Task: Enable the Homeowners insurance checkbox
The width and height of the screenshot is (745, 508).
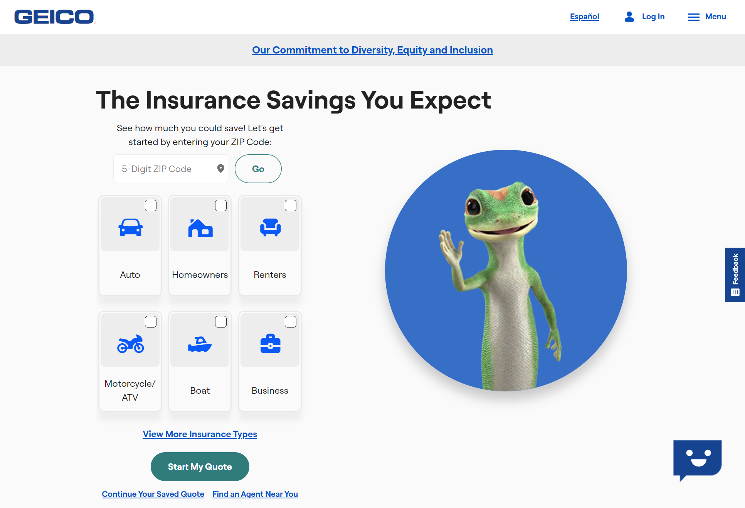Action: (x=221, y=206)
